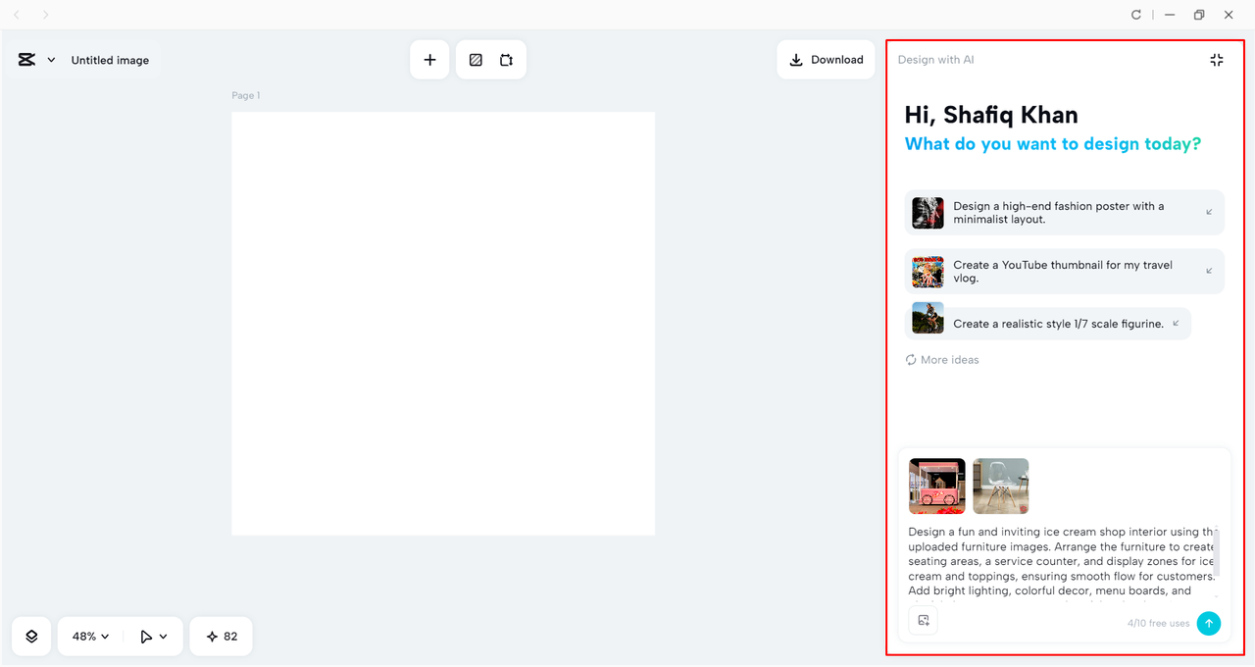Click More ideas refresh link
The height and width of the screenshot is (667, 1255).
[942, 360]
